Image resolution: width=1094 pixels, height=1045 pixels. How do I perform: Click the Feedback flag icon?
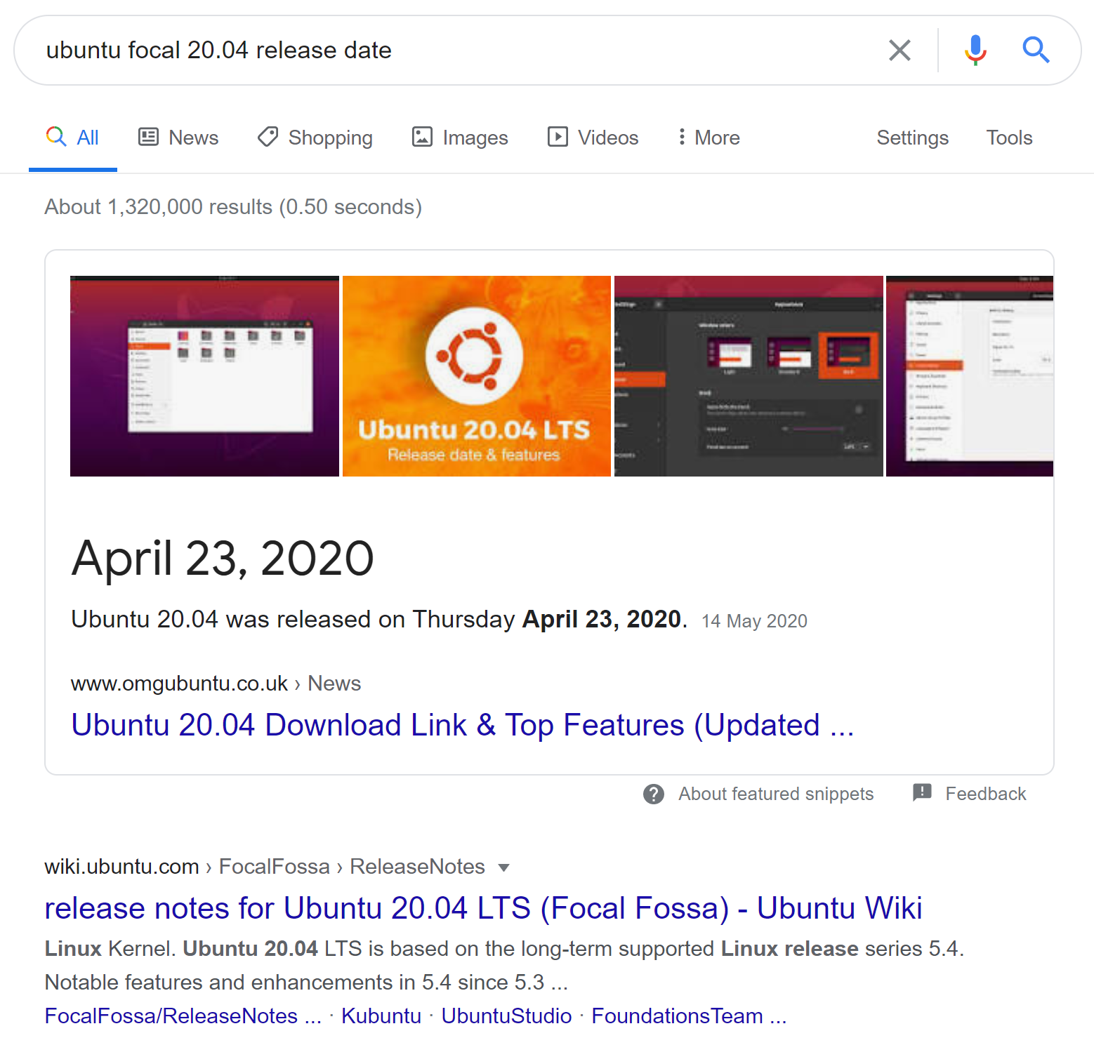tap(921, 793)
